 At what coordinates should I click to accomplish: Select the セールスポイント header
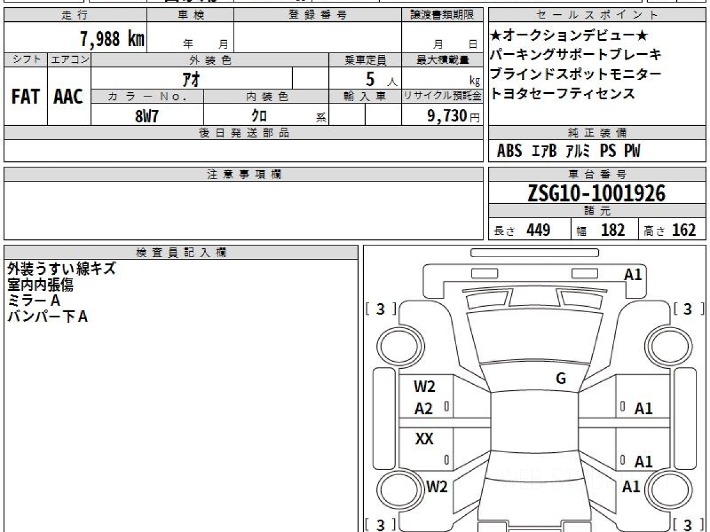pyautogui.click(x=598, y=15)
